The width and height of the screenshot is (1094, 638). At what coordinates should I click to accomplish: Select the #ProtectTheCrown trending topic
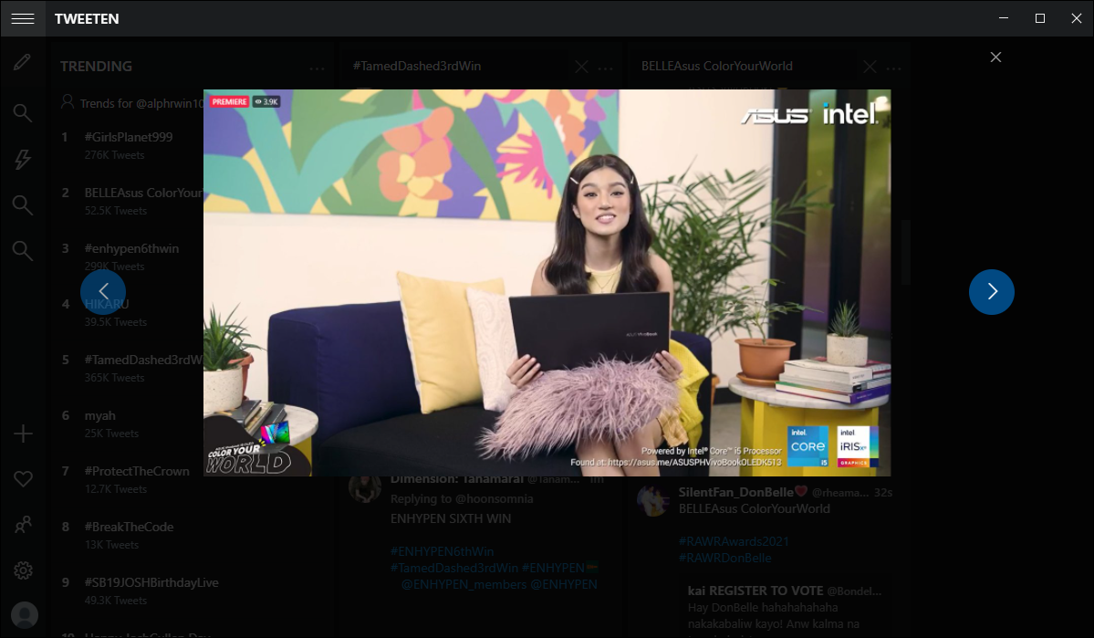pyautogui.click(x=137, y=471)
